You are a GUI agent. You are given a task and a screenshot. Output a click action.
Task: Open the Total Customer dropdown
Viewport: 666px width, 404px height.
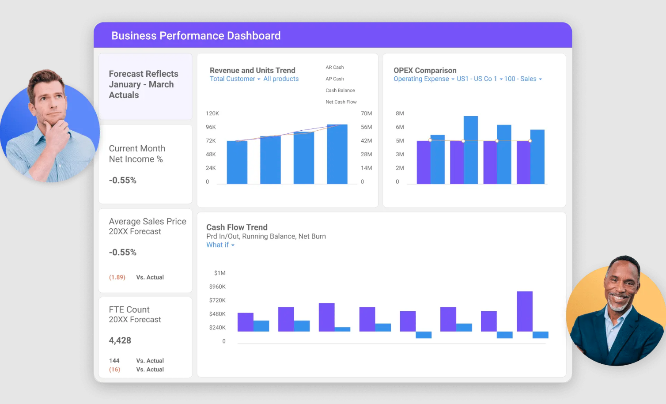coord(235,79)
